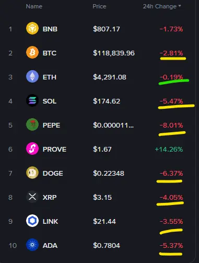Image resolution: width=199 pixels, height=263 pixels.
Task: Click the BNB coin icon
Action: (x=32, y=28)
